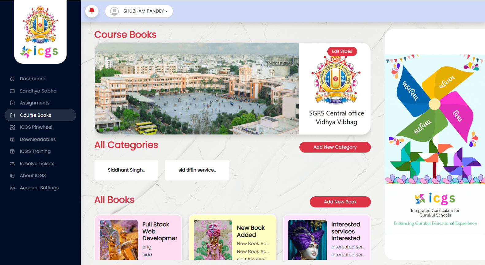The width and height of the screenshot is (485, 265).
Task: Select Course Books in sidebar
Action: tap(40, 115)
